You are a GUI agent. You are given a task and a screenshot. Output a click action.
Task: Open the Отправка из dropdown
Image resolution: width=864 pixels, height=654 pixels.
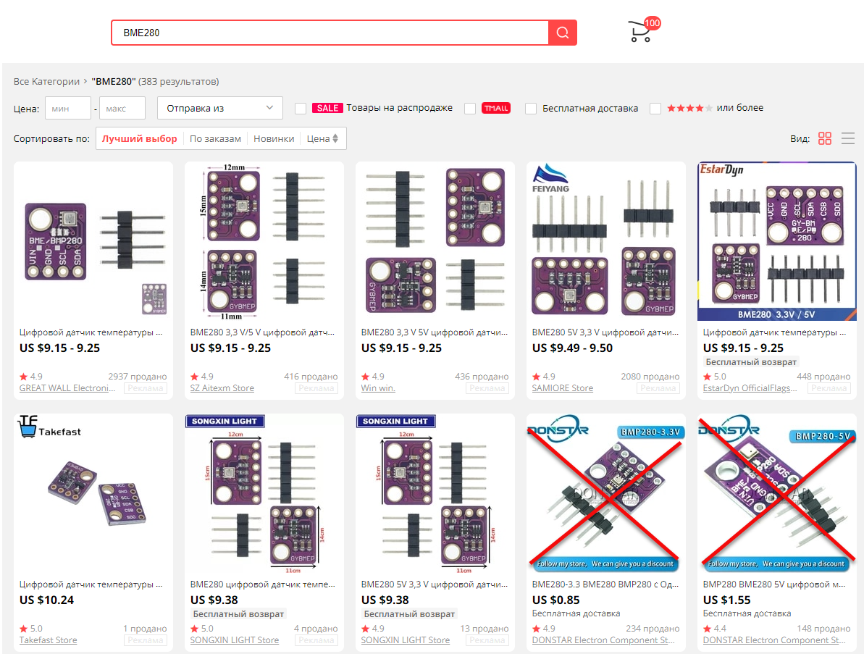[x=220, y=108]
